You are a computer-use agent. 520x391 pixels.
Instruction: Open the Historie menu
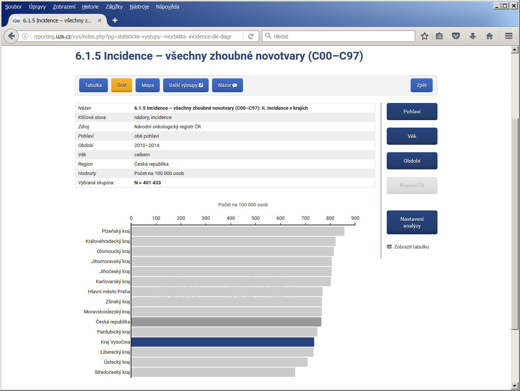click(x=90, y=7)
